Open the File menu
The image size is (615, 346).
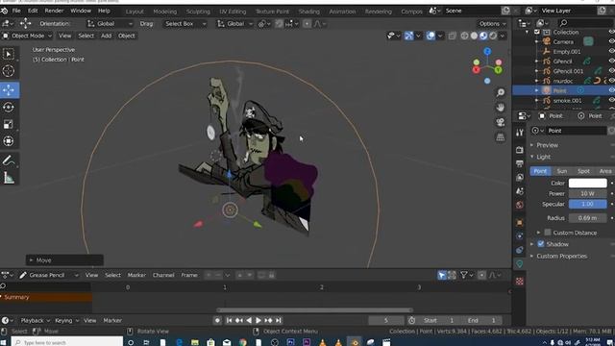pos(16,11)
